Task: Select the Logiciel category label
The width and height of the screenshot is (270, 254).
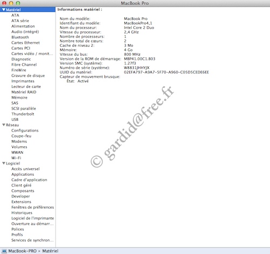Action: coord(13,163)
